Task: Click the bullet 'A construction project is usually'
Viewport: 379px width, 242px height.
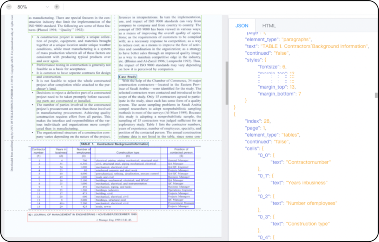Action: click(71, 49)
